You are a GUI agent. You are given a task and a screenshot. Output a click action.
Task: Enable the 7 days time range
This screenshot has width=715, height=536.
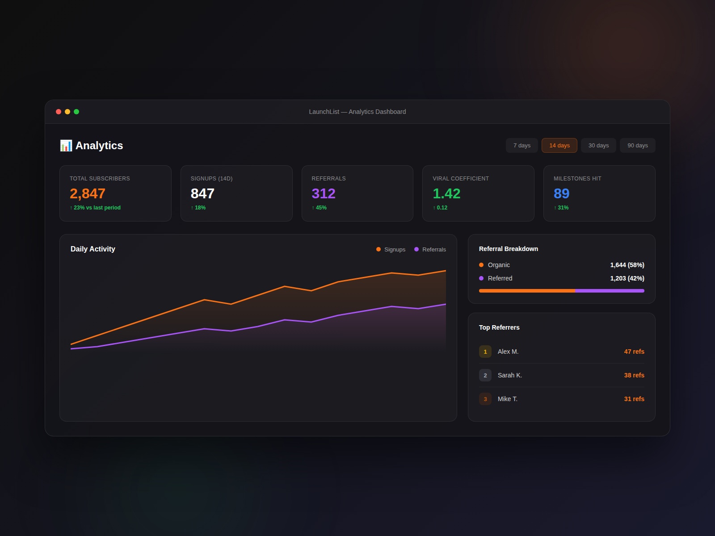point(522,145)
